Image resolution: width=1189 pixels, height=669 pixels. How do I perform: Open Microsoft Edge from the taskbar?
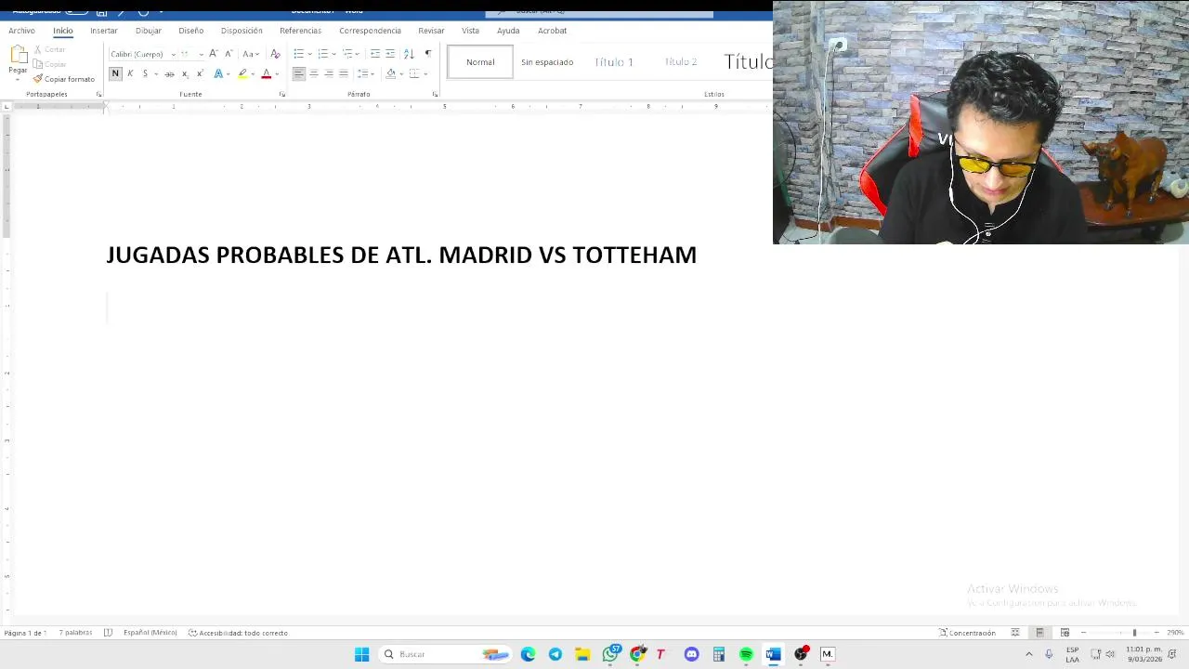click(528, 654)
